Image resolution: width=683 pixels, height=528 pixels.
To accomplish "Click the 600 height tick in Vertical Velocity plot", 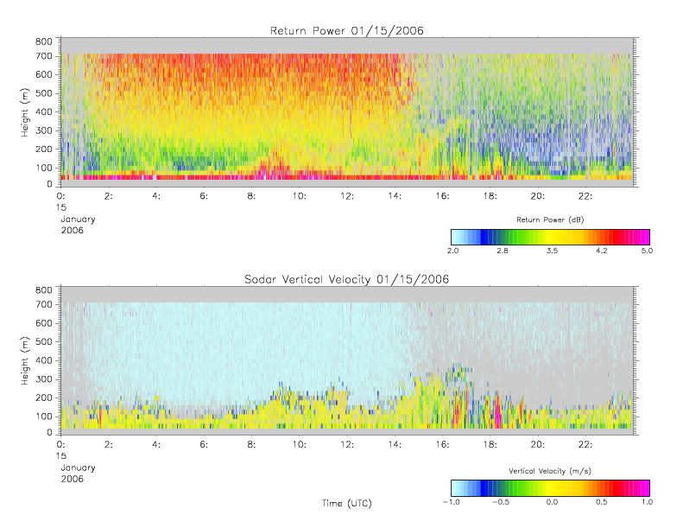I will tap(43, 323).
